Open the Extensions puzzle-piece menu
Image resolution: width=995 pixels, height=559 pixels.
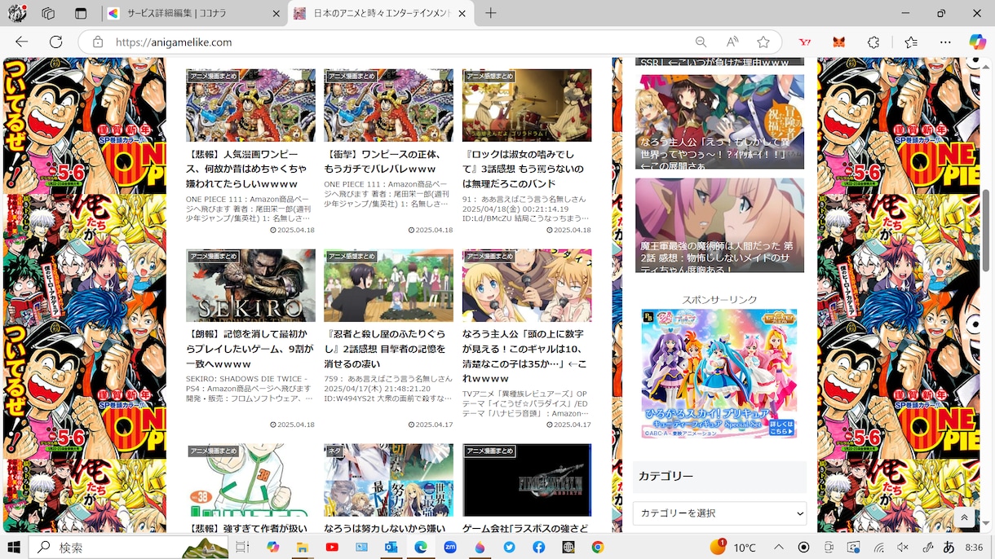873,42
